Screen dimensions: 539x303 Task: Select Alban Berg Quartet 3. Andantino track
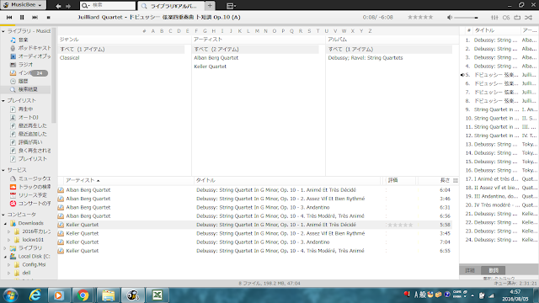click(x=254, y=208)
